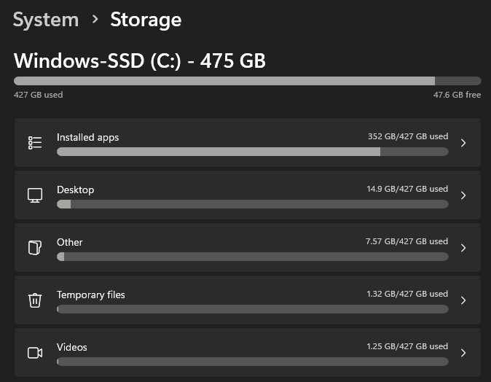
Task: Click the breadcrumb arrow after System
Action: click(95, 20)
